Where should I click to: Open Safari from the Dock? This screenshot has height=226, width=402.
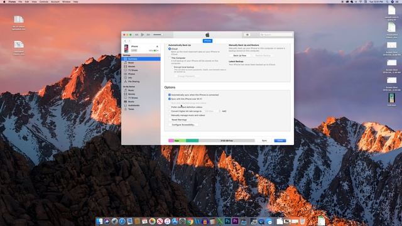(x=122, y=221)
